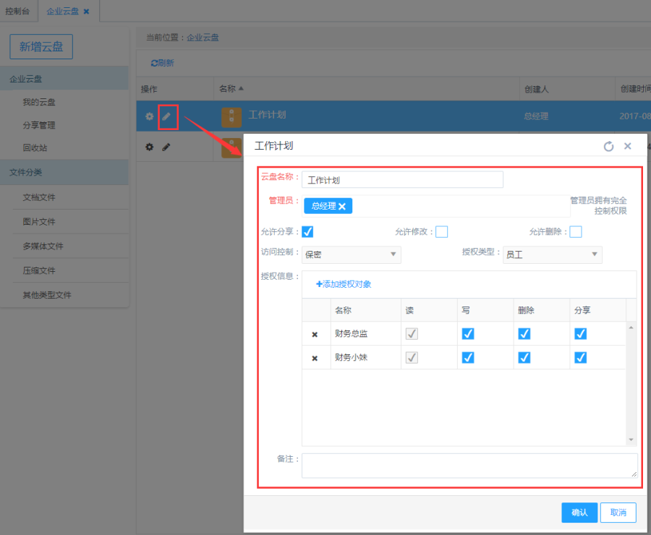Remove 总经理 tag from 管理员 field
Image resolution: width=651 pixels, height=535 pixels.
coord(342,207)
